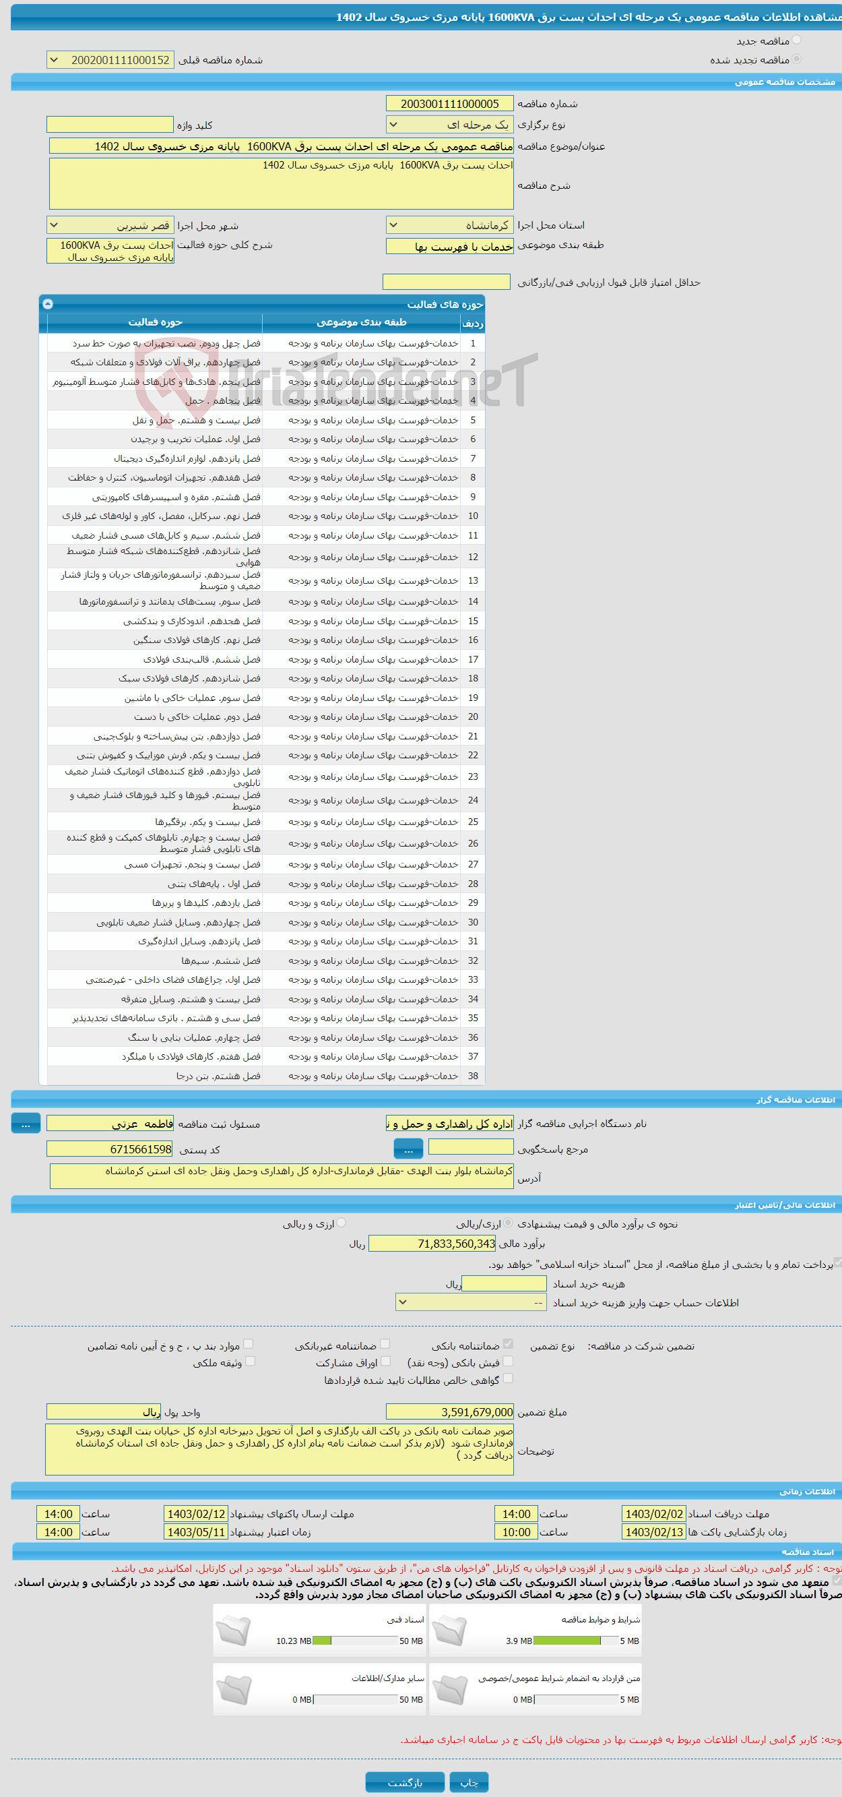Click row 1 'فصل چهل ودوم' activity text
842x1797 pixels.
point(166,343)
